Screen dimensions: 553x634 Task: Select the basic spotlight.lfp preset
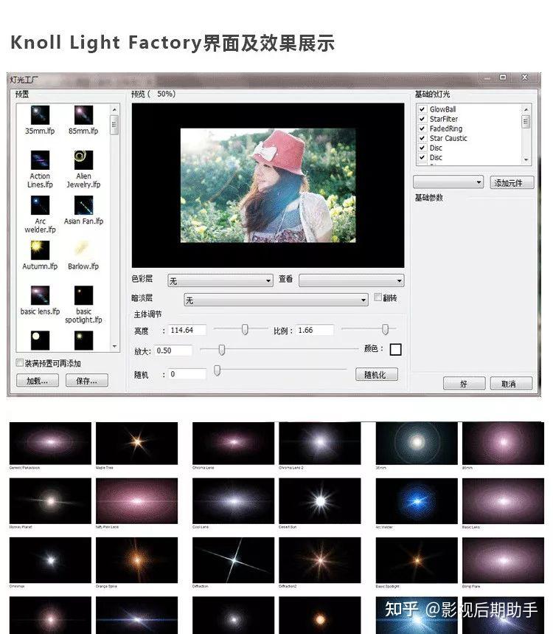coord(83,295)
